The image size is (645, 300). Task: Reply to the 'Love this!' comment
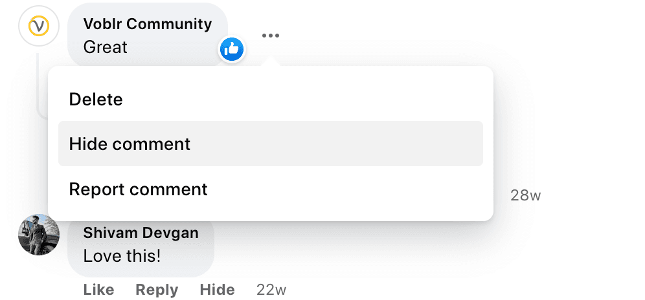[x=157, y=290]
